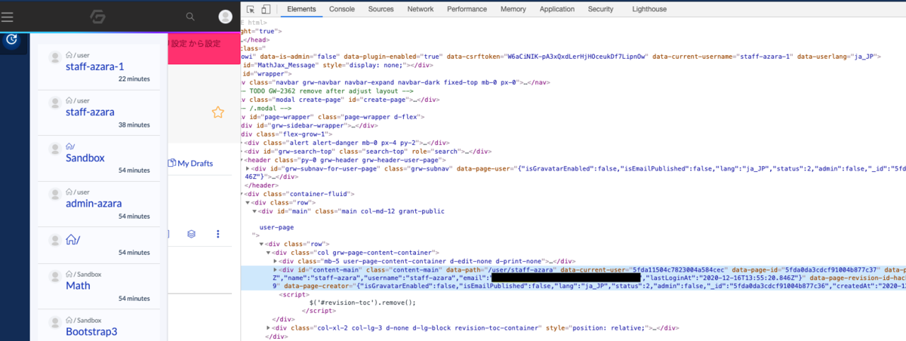
Task: Expand the alert-danger div node
Action: (243, 143)
